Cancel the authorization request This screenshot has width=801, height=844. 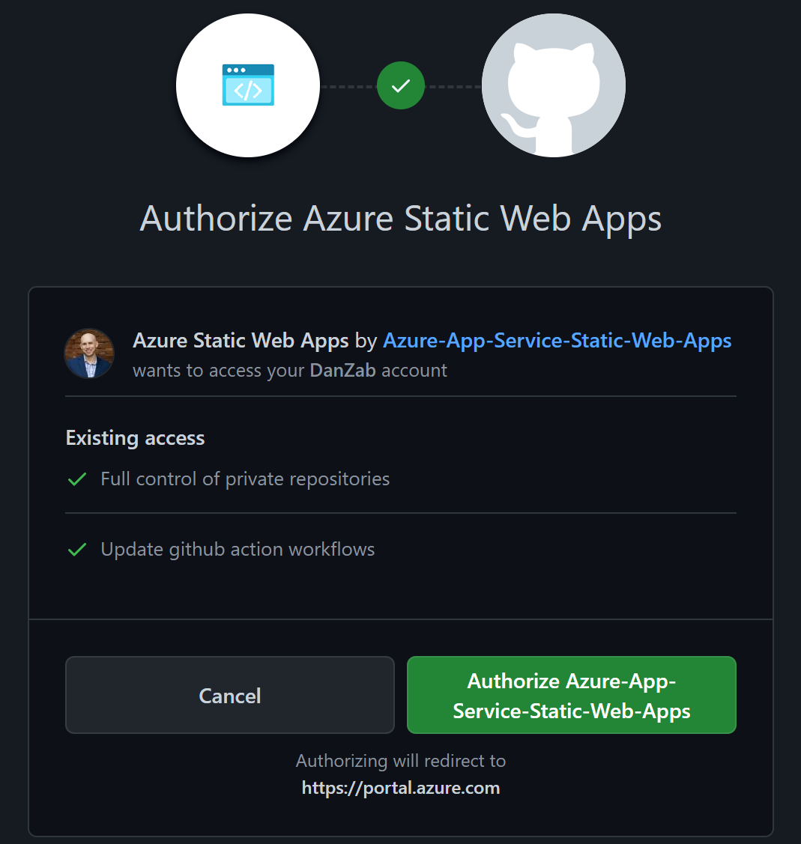click(230, 695)
